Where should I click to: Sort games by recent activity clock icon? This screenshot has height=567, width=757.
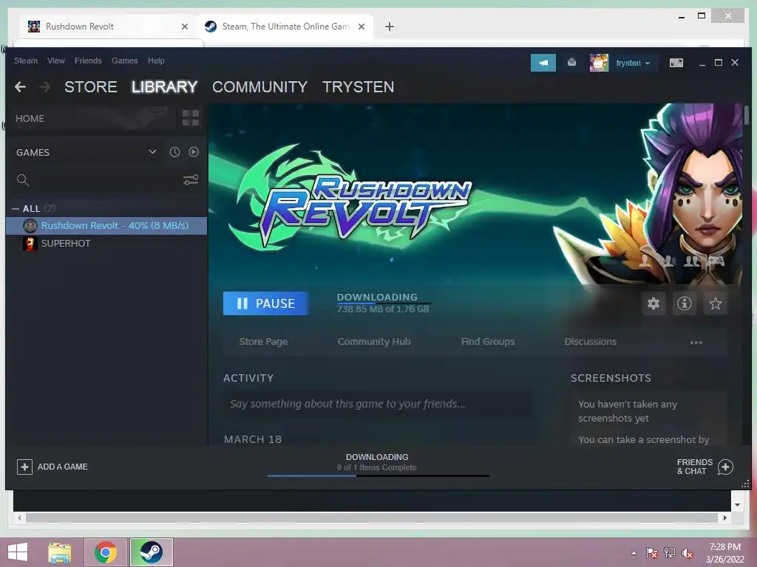(x=174, y=152)
